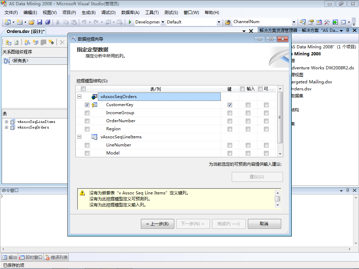Viewport: 359px width, 269px height.
Task: Check the IncomeGroup input column checkbox
Action: click(x=248, y=113)
